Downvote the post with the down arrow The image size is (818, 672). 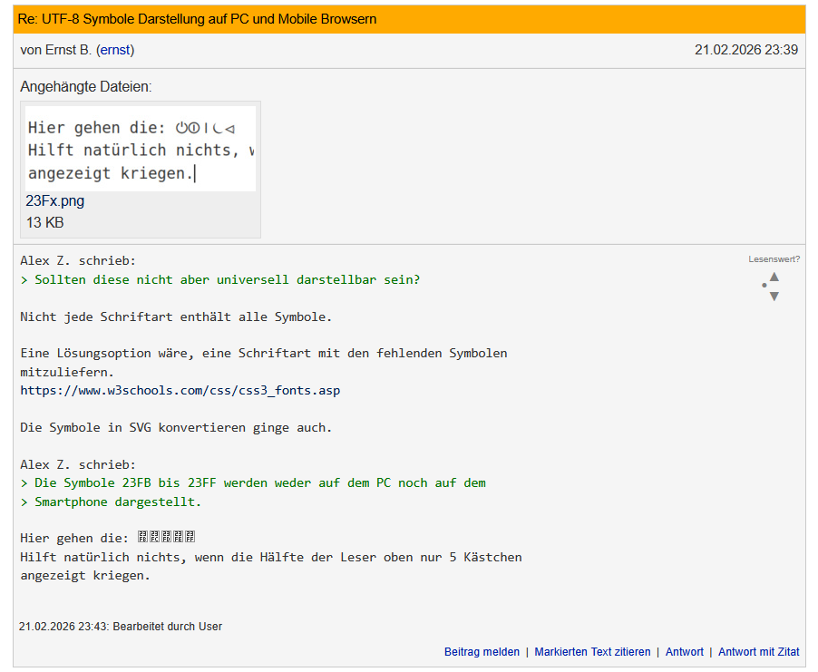point(774,297)
